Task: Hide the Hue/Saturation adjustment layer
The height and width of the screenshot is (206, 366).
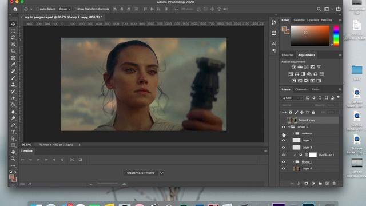Action: click(x=284, y=155)
